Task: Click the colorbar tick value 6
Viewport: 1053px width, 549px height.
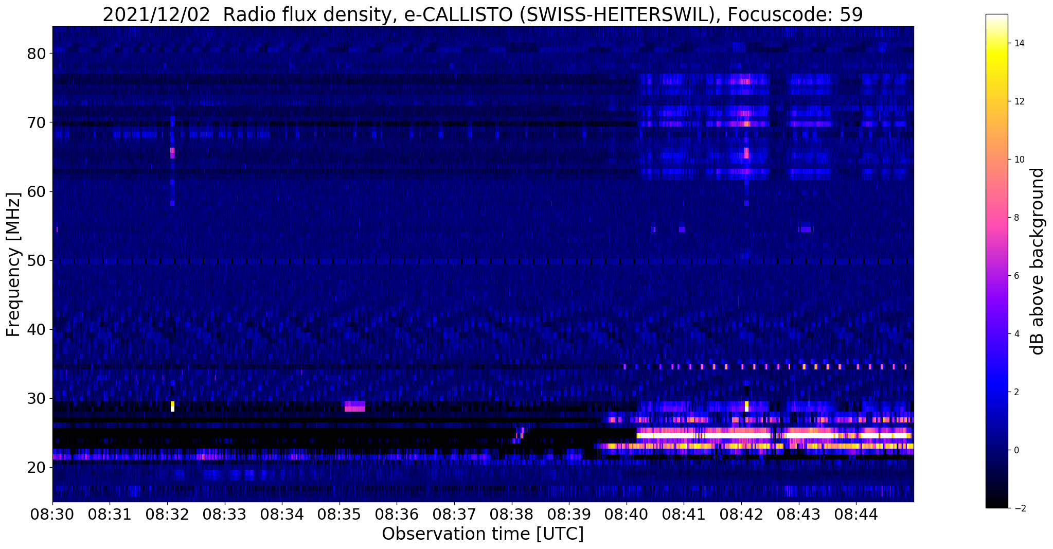Action: pos(1016,276)
